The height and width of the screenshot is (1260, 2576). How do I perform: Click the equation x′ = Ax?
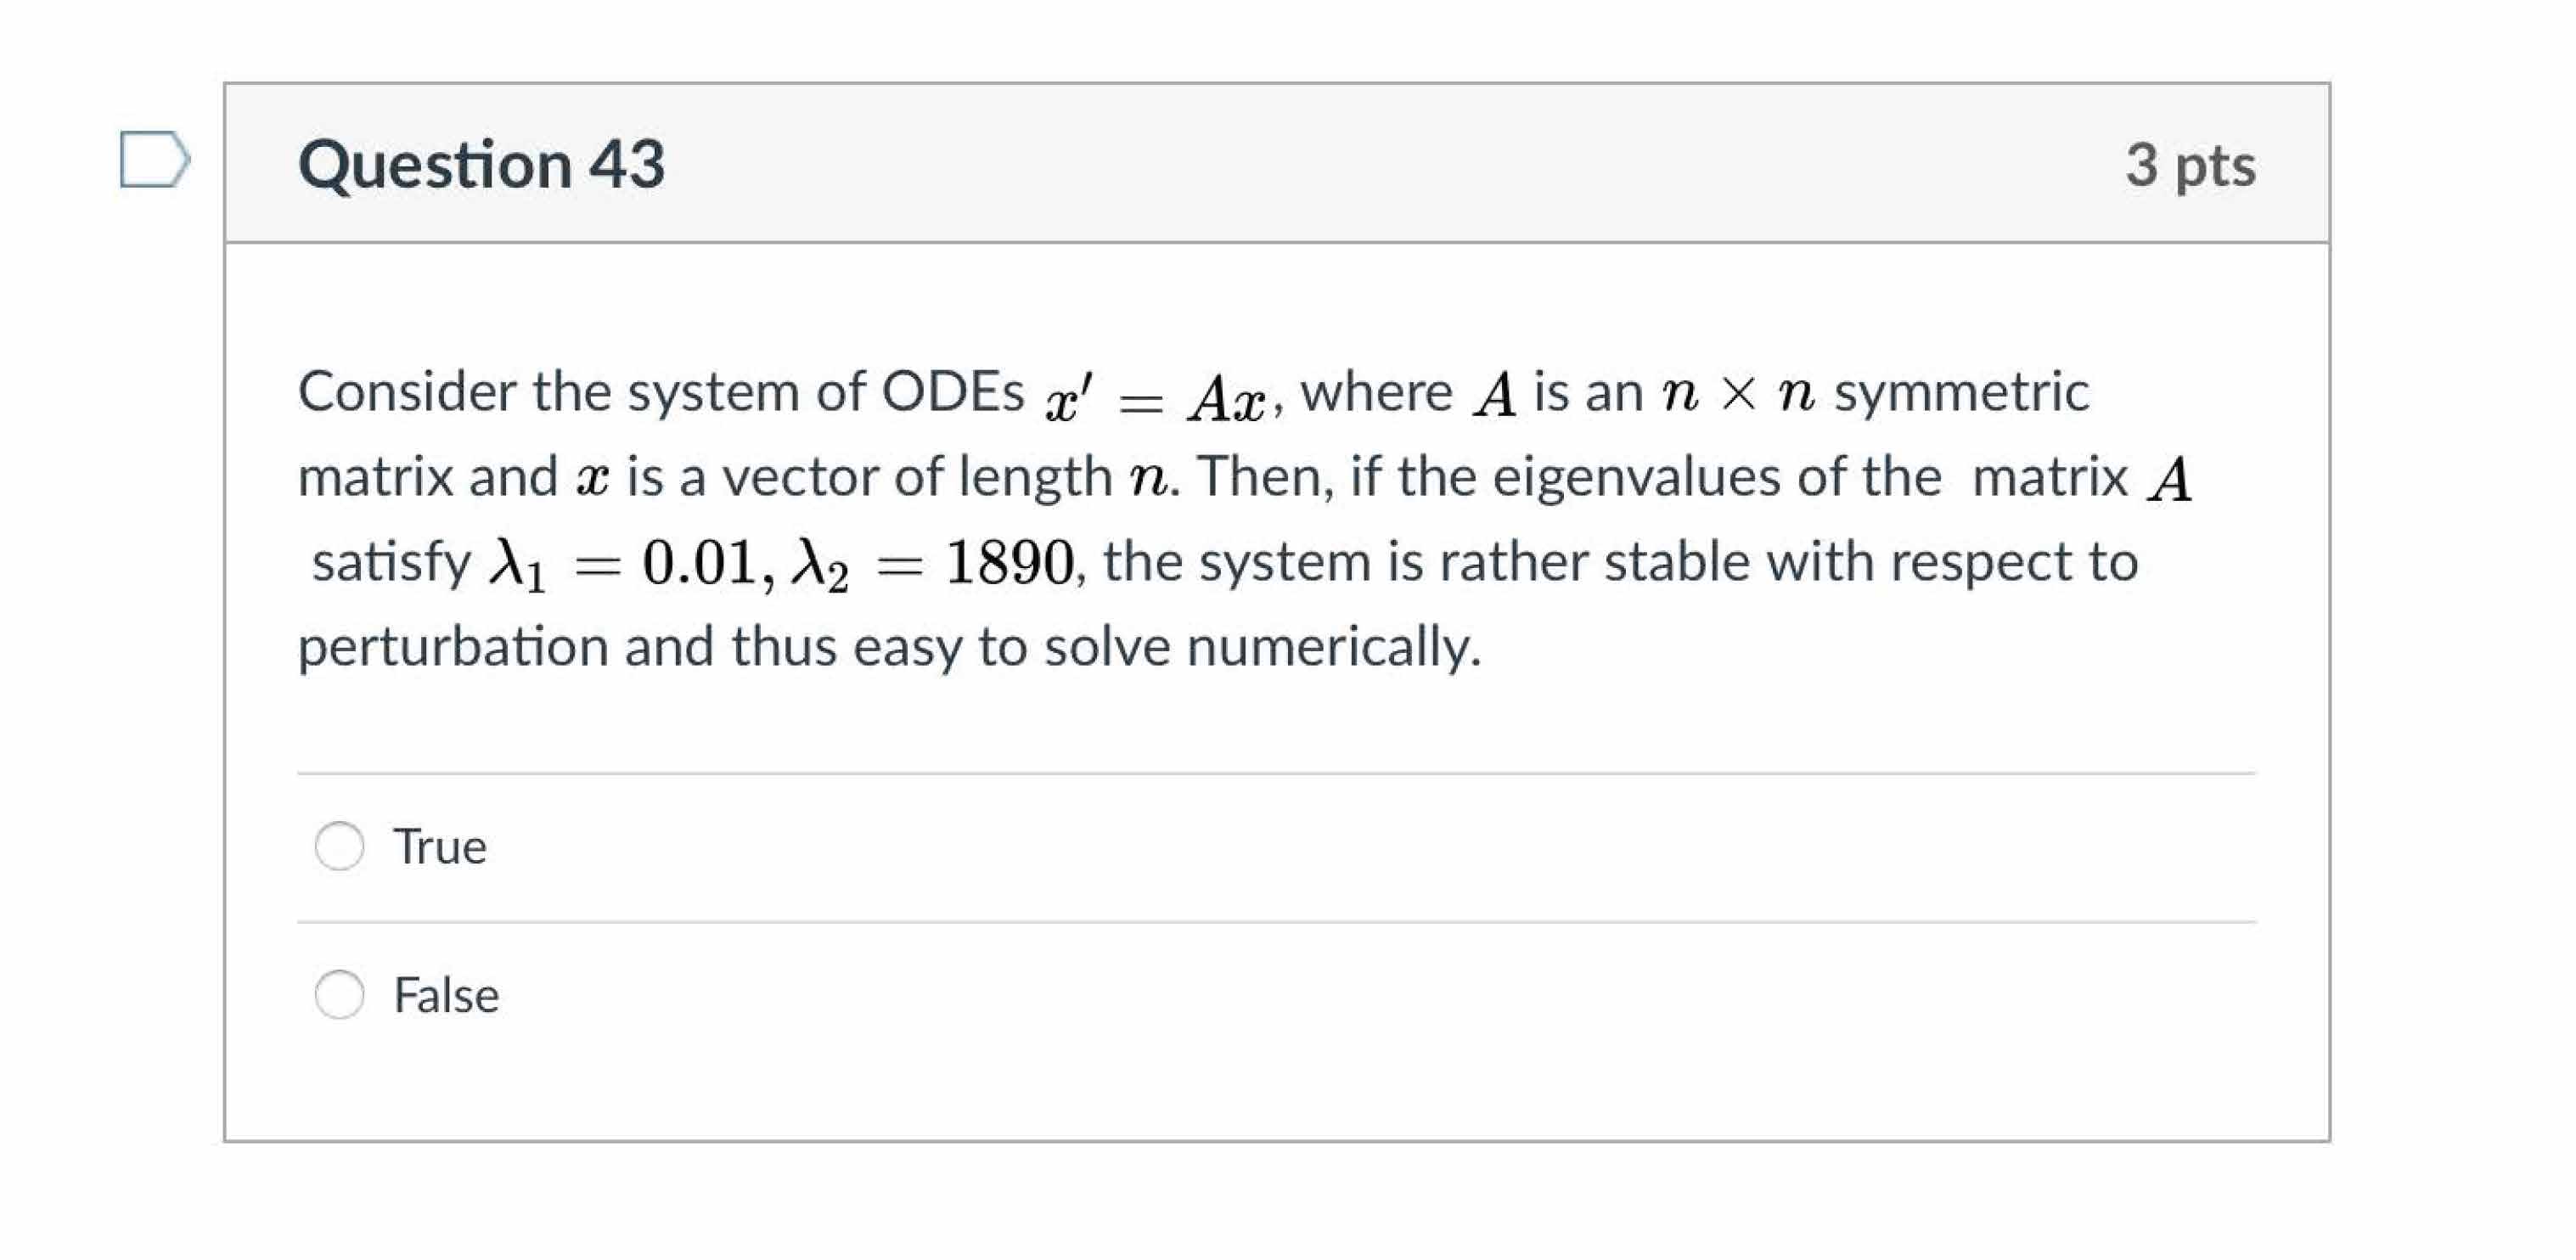[x=1154, y=397]
